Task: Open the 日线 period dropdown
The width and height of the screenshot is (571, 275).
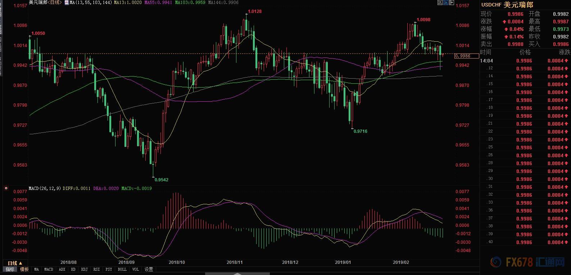Action: [15, 263]
